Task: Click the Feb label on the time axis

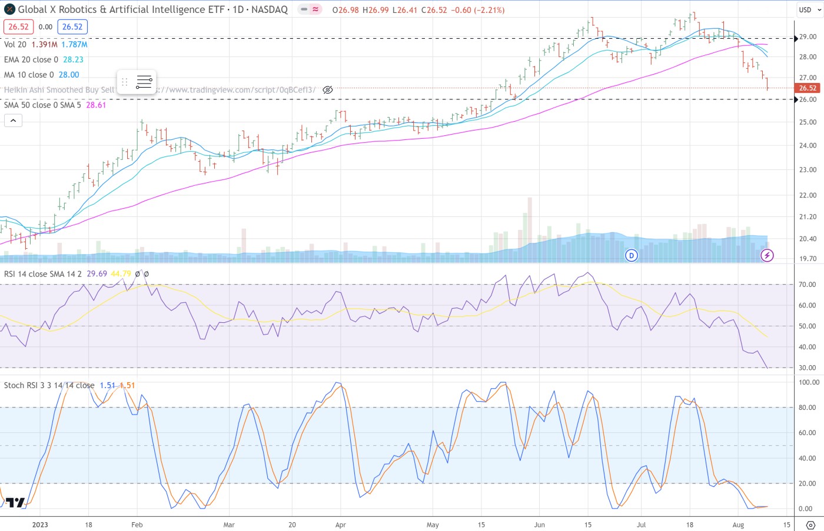Action: point(137,525)
